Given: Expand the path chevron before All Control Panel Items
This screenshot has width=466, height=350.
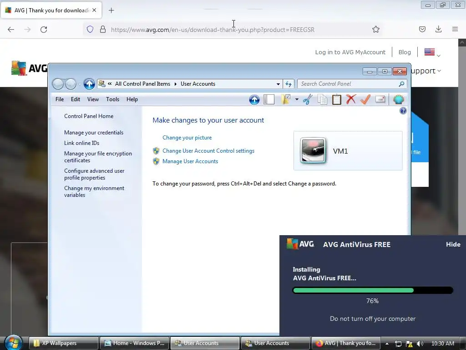Looking at the screenshot, I should (110, 84).
